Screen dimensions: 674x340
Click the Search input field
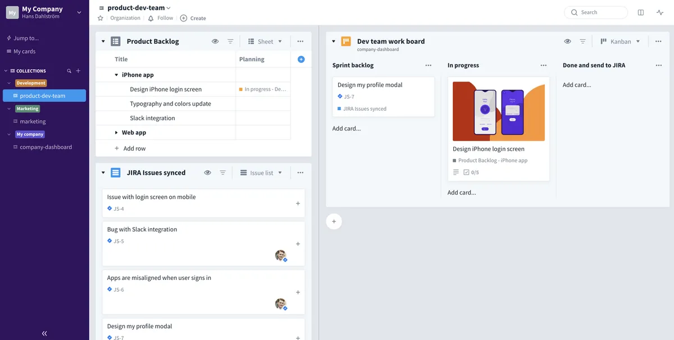pyautogui.click(x=596, y=12)
